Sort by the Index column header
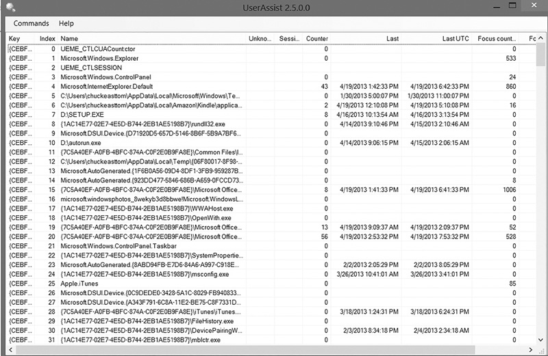548x356 pixels. 47,39
